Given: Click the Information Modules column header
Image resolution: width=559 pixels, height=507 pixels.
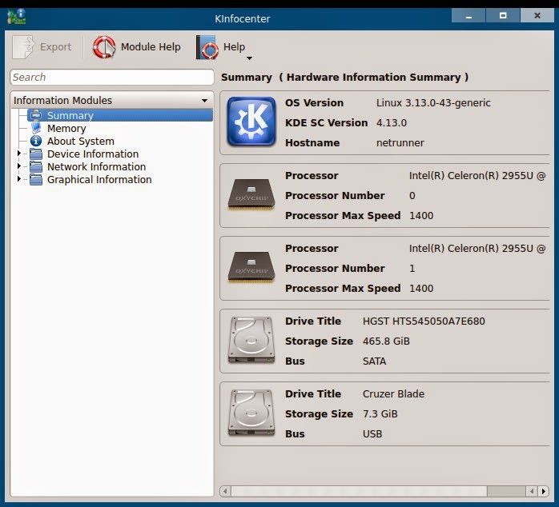Looking at the screenshot, I should 112,101.
